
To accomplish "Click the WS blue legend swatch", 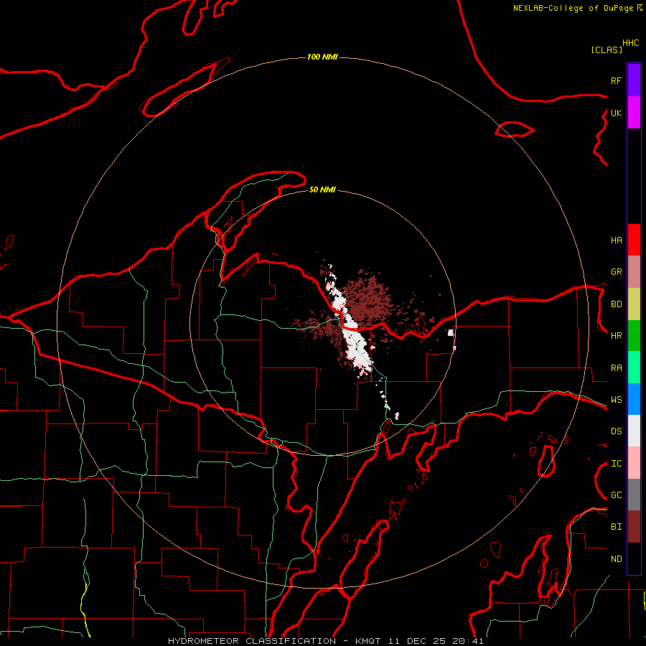I will click(x=634, y=399).
